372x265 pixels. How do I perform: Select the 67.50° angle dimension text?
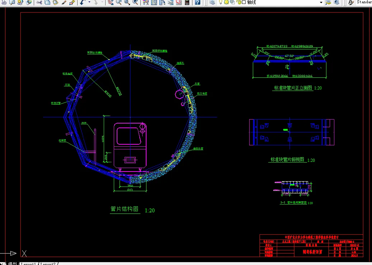pyautogui.click(x=289, y=56)
